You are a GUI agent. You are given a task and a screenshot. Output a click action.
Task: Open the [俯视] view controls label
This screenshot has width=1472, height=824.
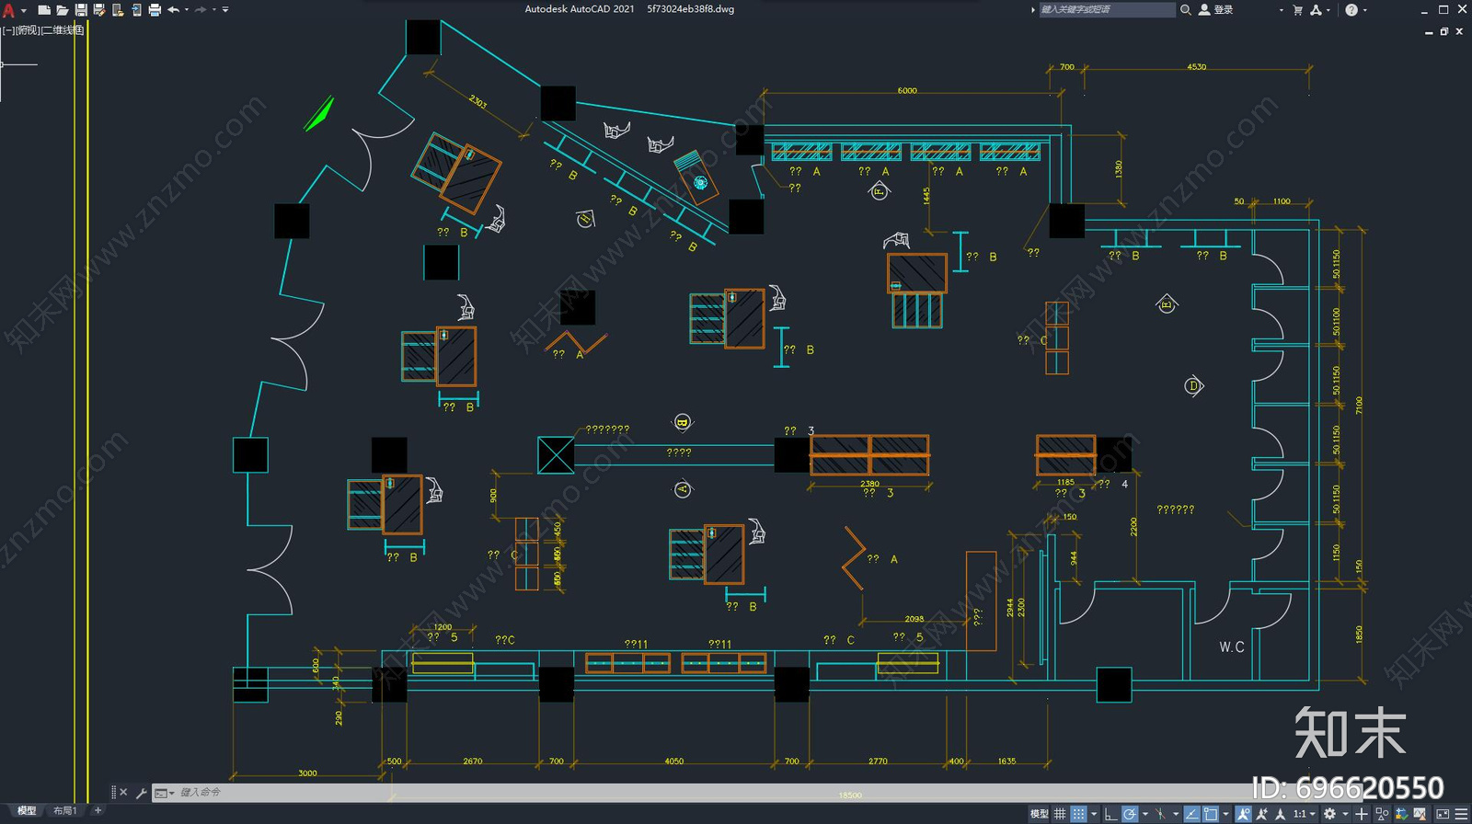[x=29, y=30]
